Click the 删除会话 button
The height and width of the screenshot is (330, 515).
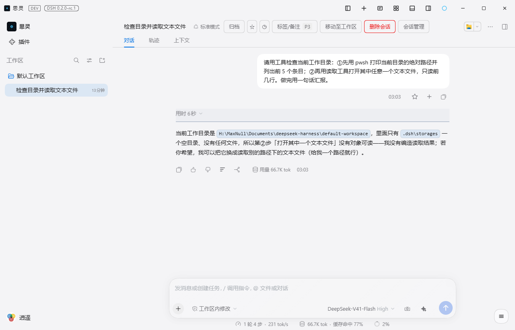click(380, 27)
